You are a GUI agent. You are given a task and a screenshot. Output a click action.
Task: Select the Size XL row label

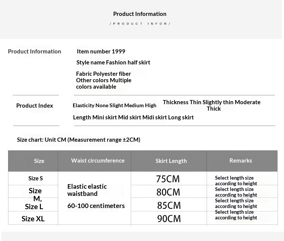pyautogui.click(x=33, y=219)
